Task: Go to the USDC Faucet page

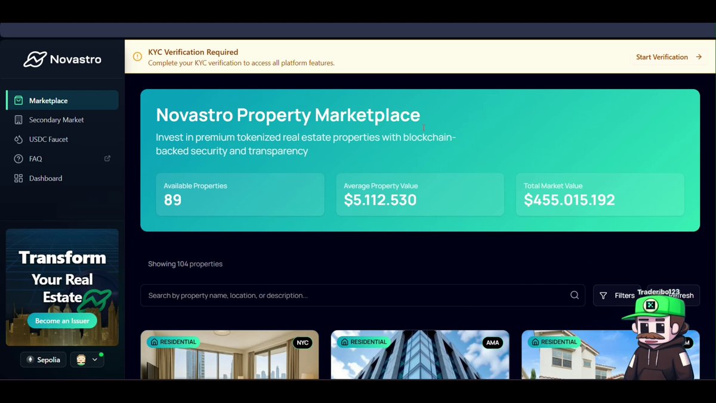Action: click(62, 139)
